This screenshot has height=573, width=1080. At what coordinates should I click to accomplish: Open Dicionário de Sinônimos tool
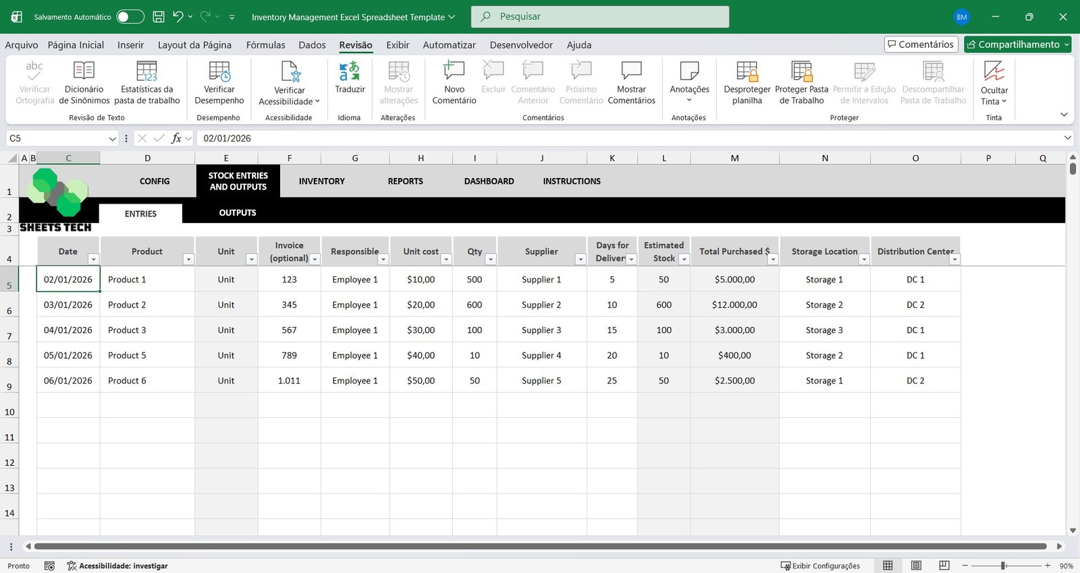84,82
